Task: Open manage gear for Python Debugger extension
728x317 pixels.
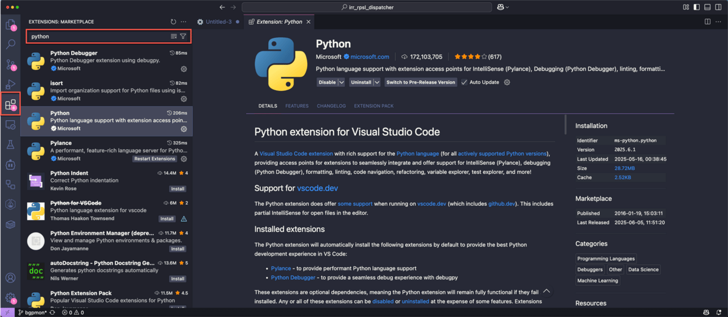Action: pyautogui.click(x=184, y=69)
